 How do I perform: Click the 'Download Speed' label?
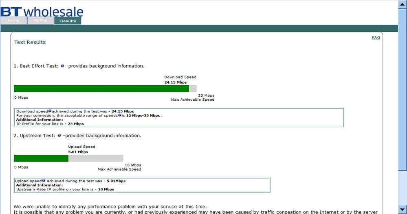click(180, 77)
